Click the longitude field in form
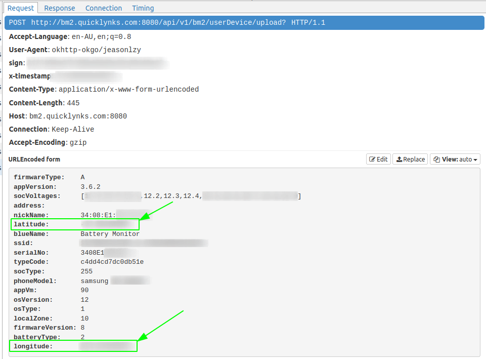Image resolution: width=486 pixels, height=359 pixels. 33,346
